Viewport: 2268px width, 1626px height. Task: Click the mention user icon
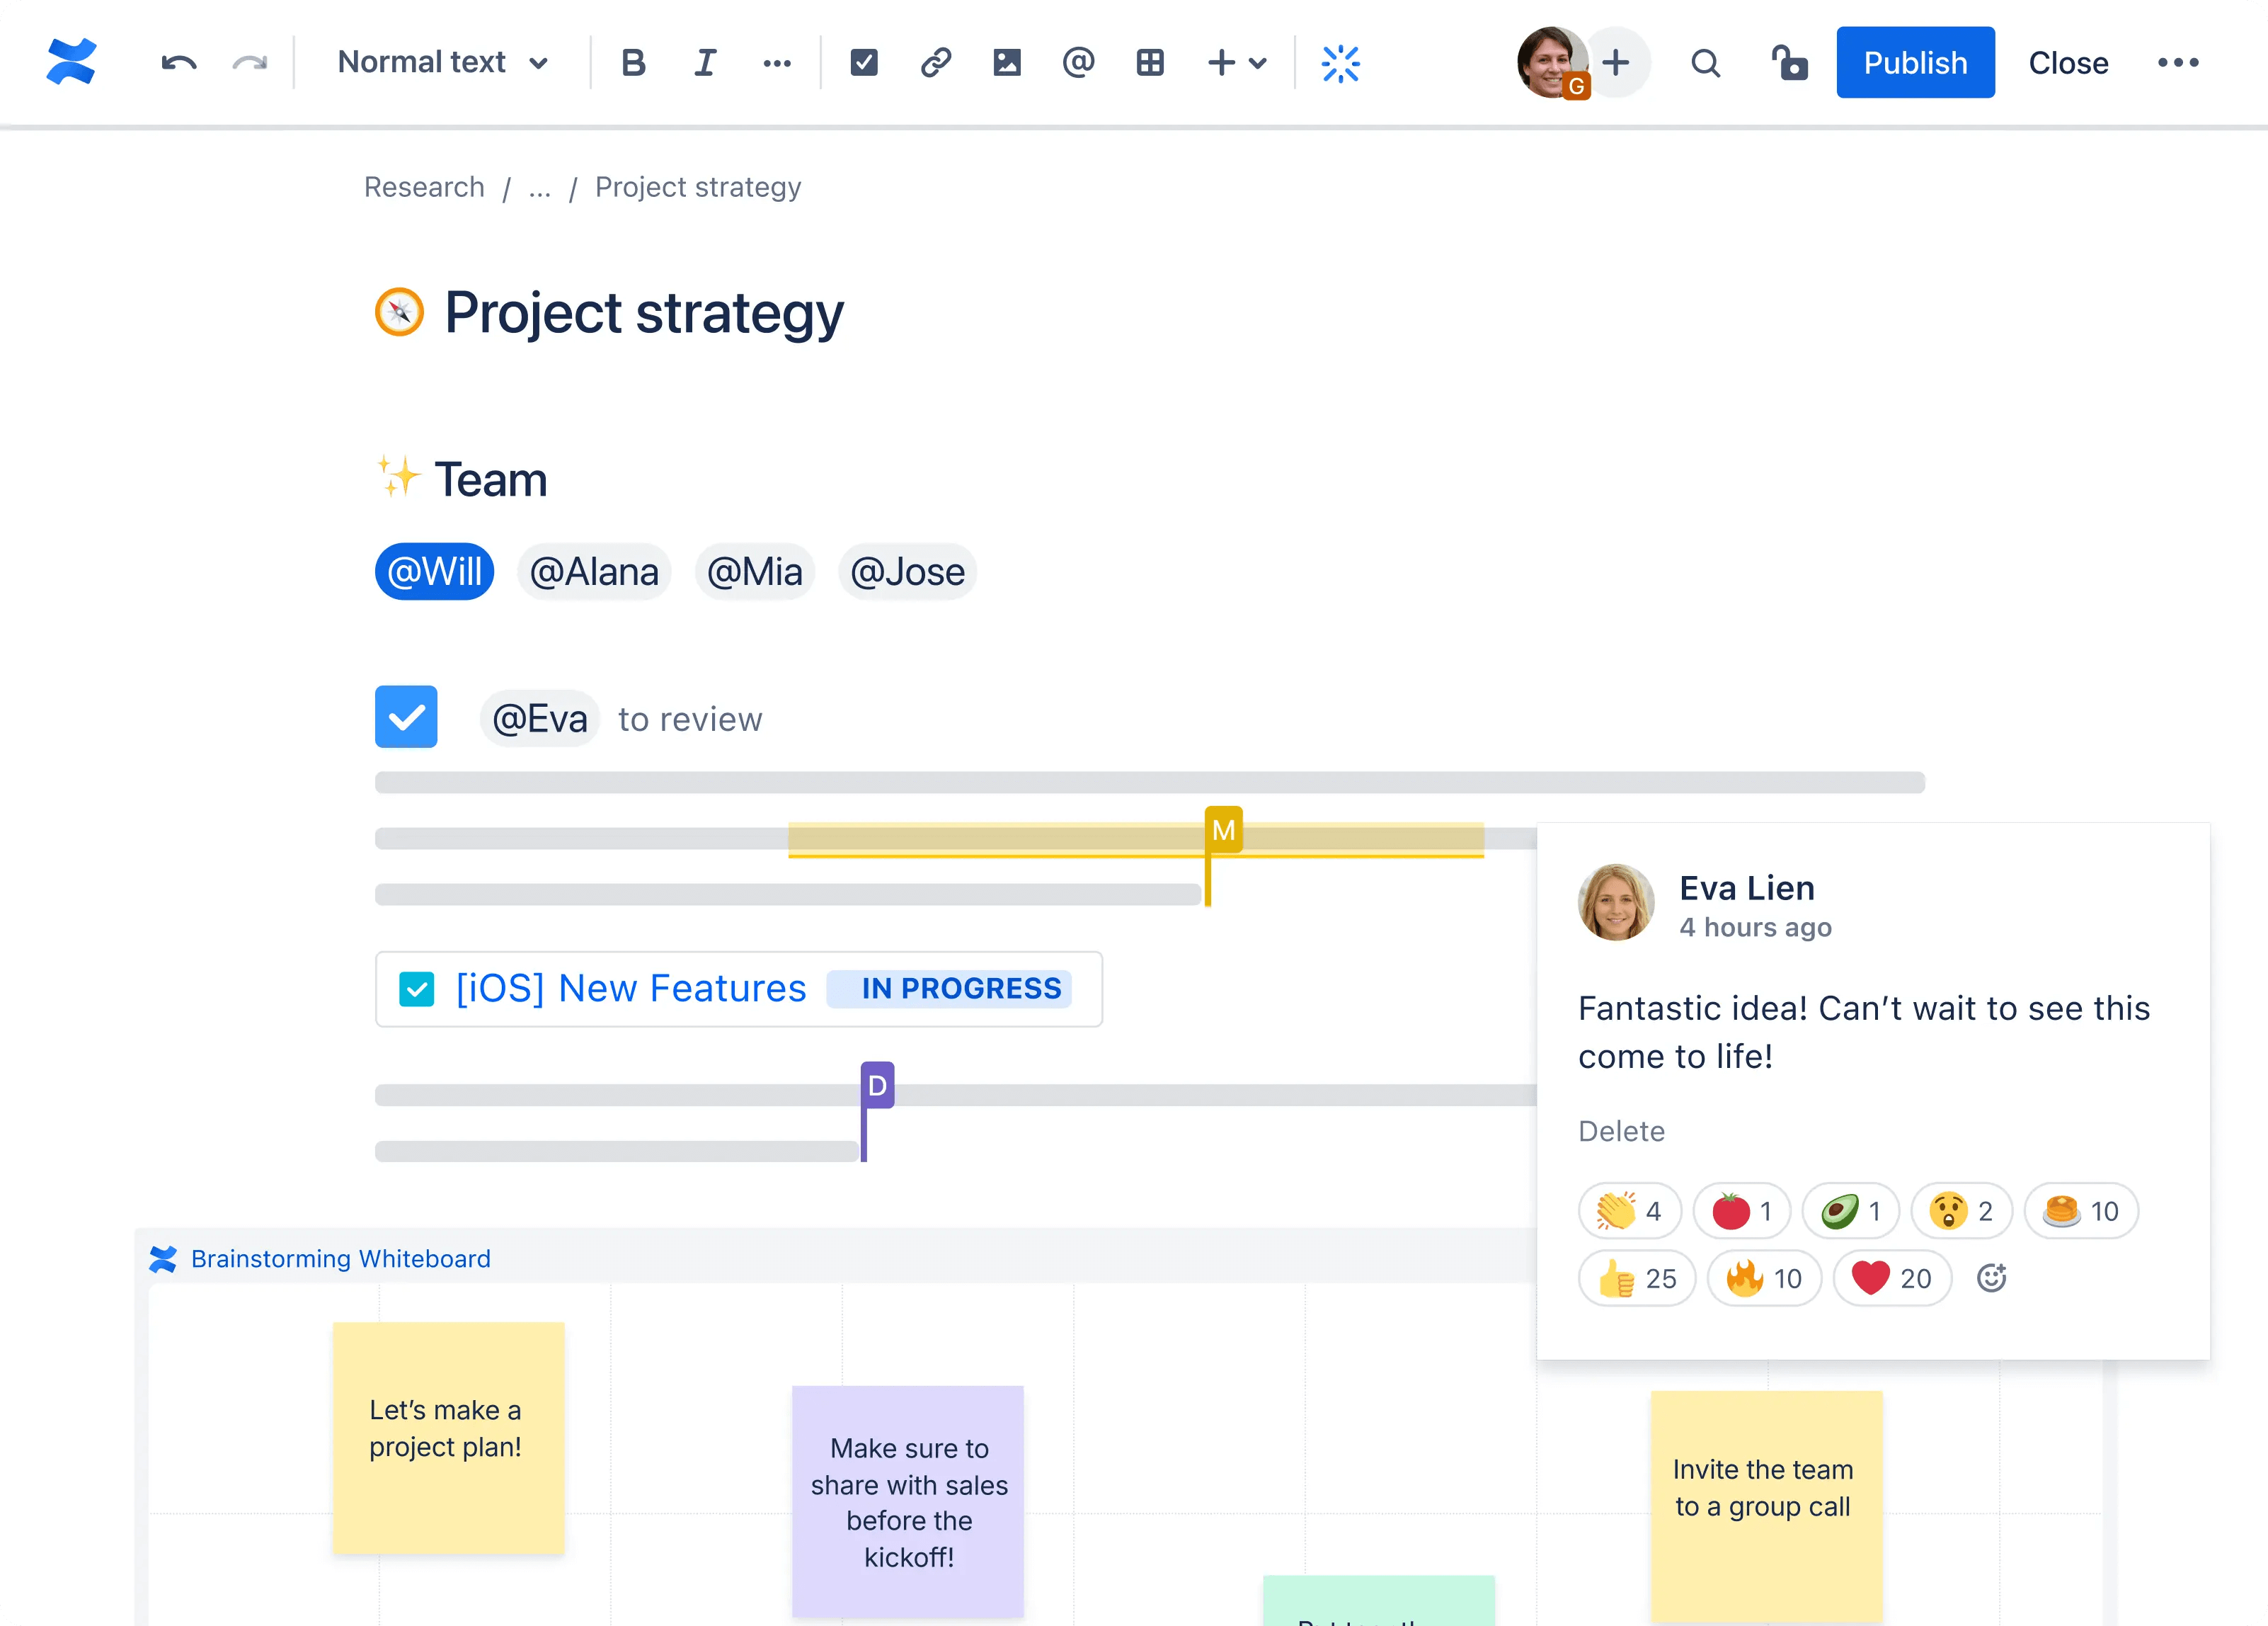point(1076,62)
